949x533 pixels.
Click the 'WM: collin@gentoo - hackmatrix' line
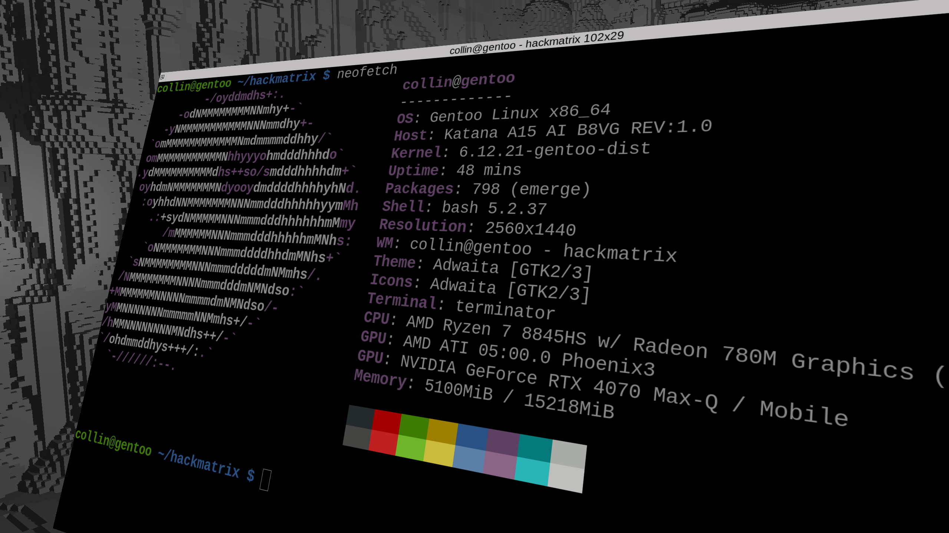coord(526,250)
